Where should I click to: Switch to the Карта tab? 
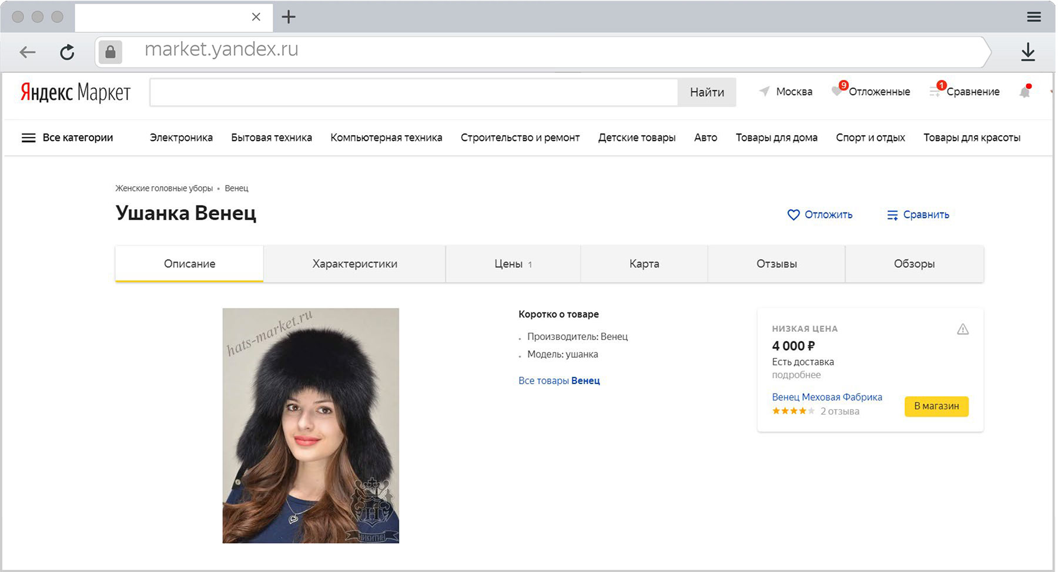click(644, 264)
